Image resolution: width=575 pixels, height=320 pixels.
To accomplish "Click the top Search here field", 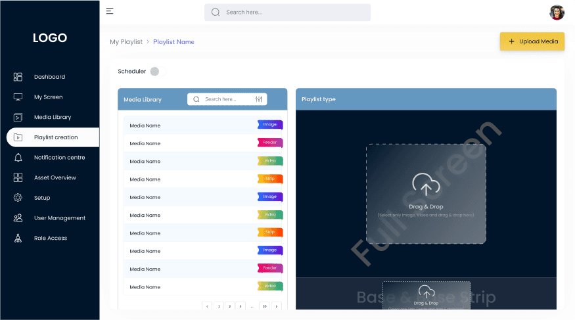I will (288, 12).
